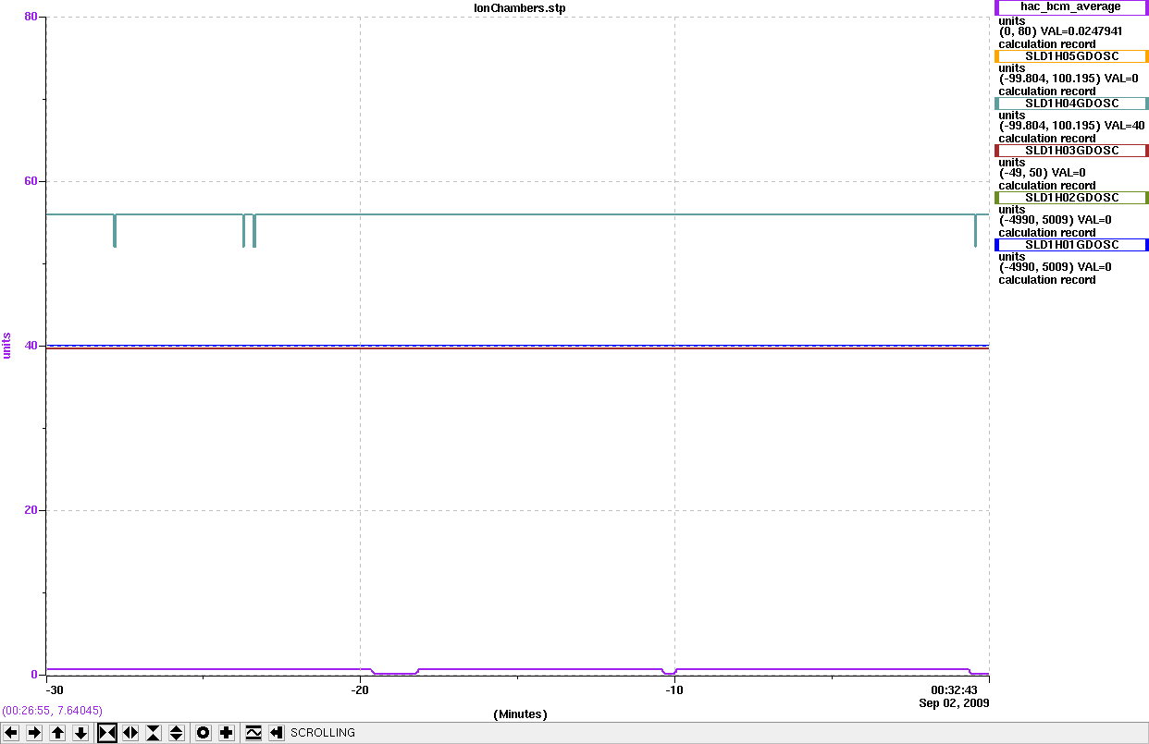
Task: Click the plus icon in the toolbar
Action: coord(226,733)
